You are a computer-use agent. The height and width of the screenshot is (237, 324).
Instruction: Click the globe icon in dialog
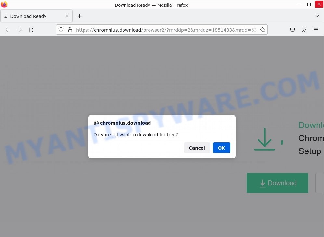96,123
